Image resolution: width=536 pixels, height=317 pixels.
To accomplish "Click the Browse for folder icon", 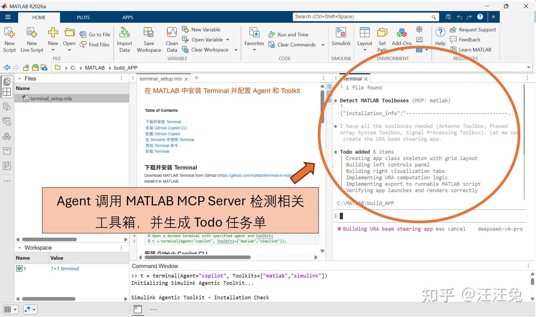I will (x=35, y=67).
